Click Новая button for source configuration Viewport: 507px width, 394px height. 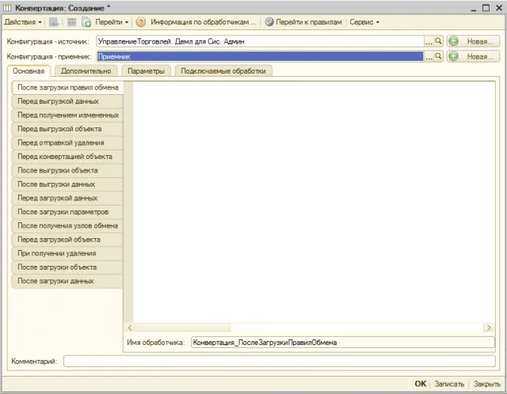point(474,41)
